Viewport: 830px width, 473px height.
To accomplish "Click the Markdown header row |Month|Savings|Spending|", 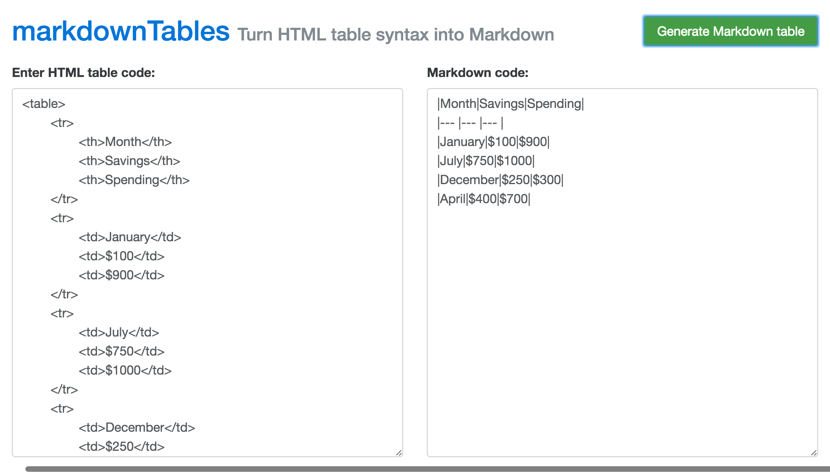I will pos(510,104).
